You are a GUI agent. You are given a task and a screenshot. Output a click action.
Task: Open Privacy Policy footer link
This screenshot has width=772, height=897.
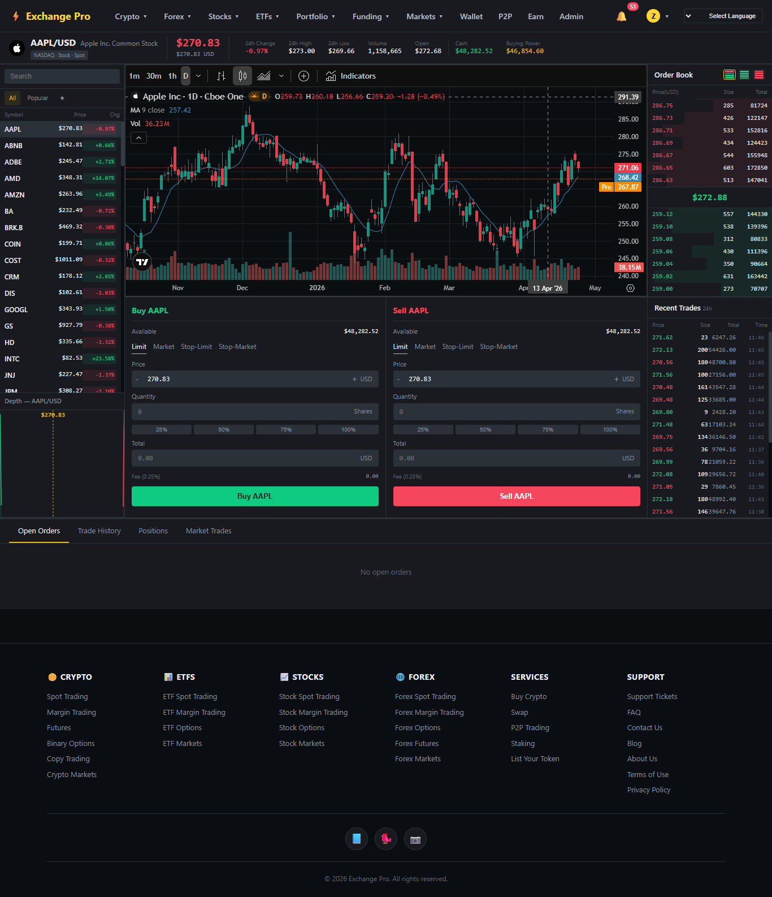pyautogui.click(x=649, y=790)
